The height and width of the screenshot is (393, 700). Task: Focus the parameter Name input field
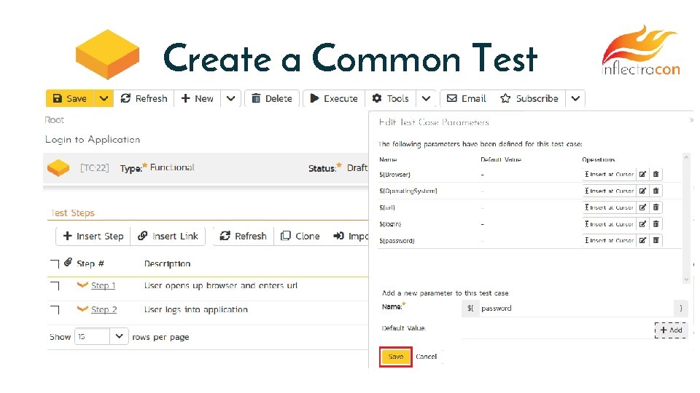(x=576, y=308)
